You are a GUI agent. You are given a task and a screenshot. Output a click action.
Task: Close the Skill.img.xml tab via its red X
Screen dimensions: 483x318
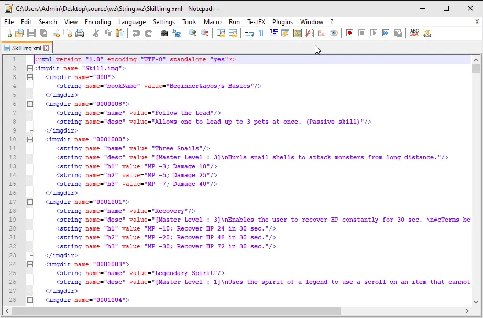coord(46,48)
